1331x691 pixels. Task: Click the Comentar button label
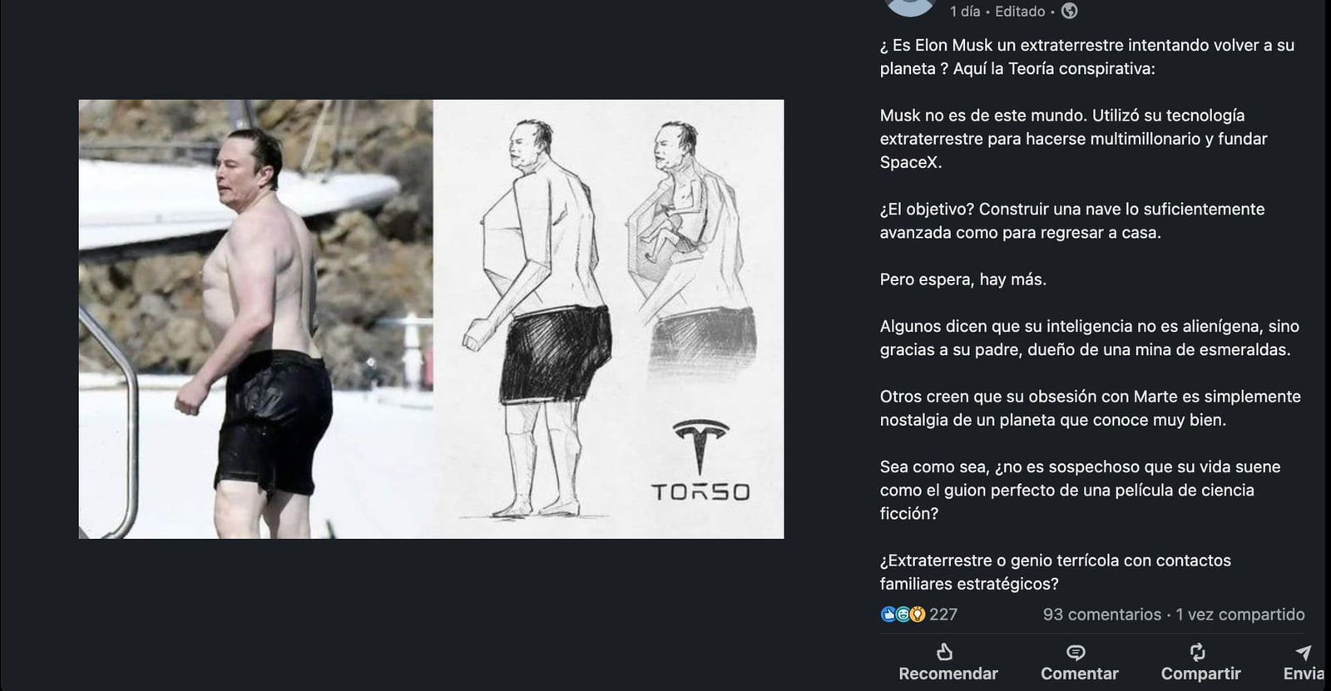coord(1080,674)
